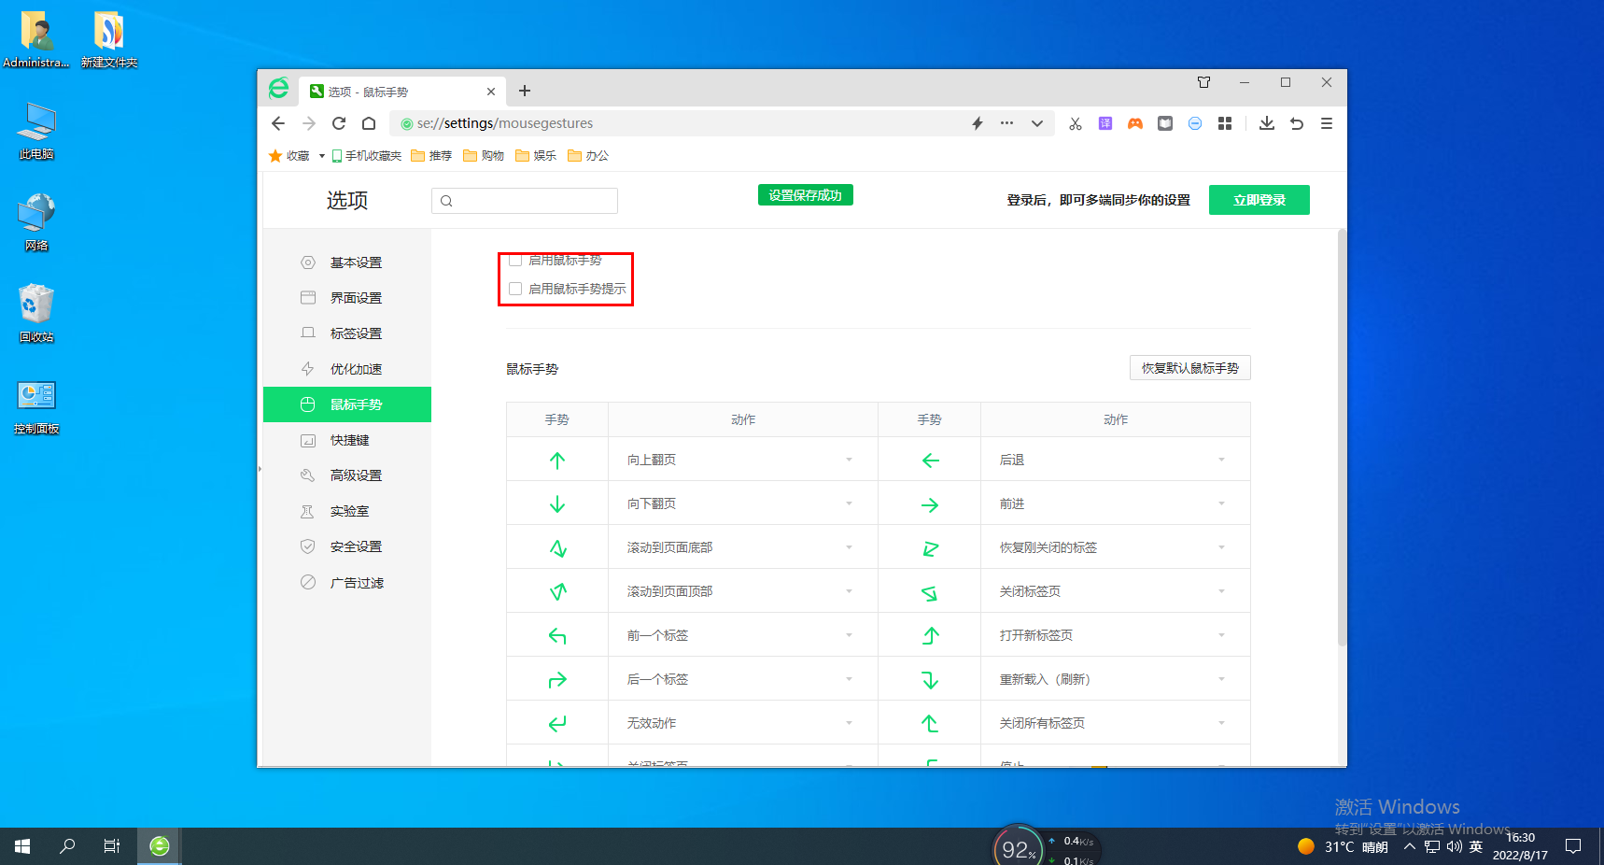Open 基本设置 in the sidebar
Image resolution: width=1604 pixels, height=865 pixels.
(347, 262)
